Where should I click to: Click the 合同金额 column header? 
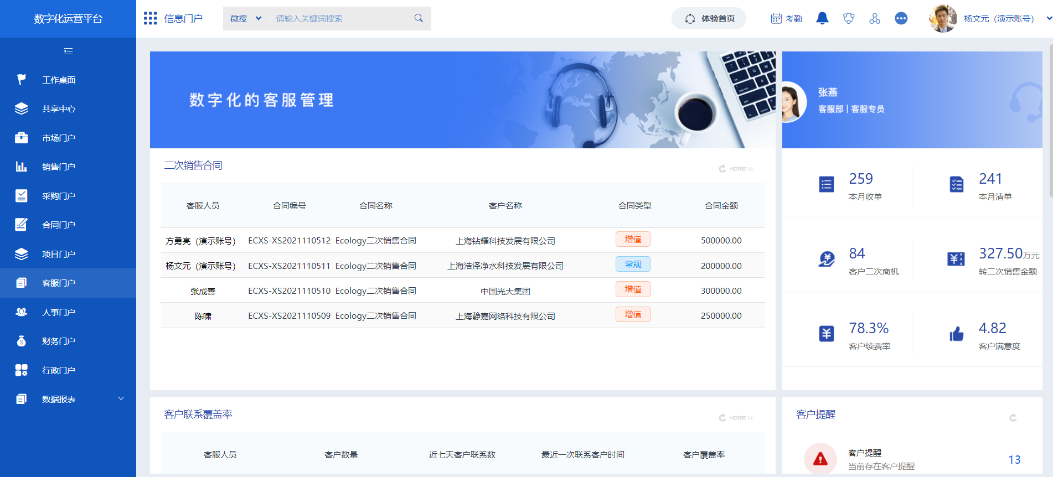pos(721,205)
